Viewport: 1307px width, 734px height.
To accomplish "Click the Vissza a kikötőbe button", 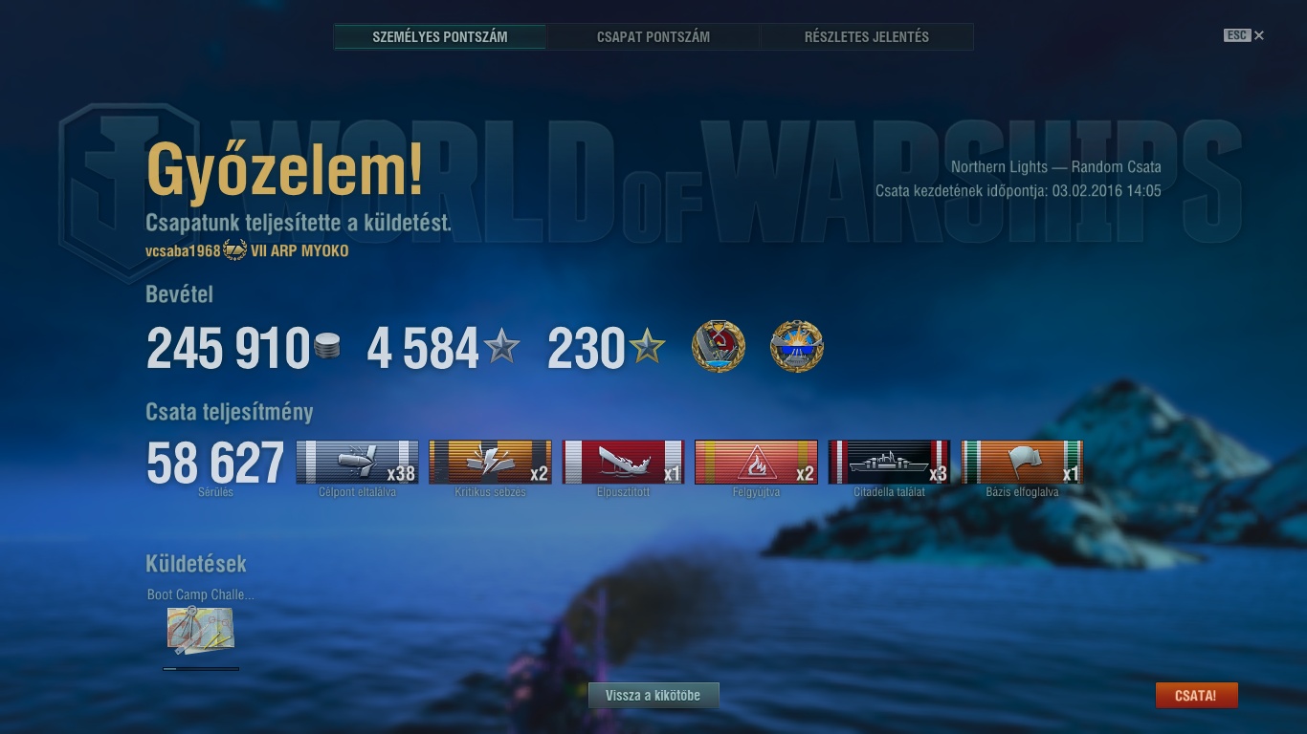I will (653, 696).
